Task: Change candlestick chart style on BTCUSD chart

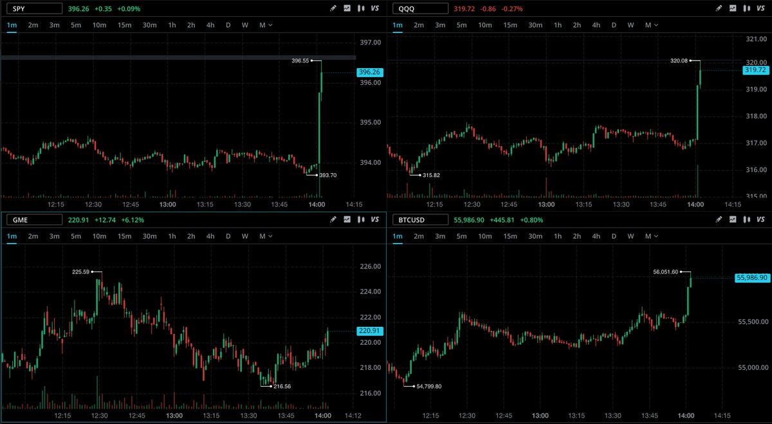Action: pos(748,219)
